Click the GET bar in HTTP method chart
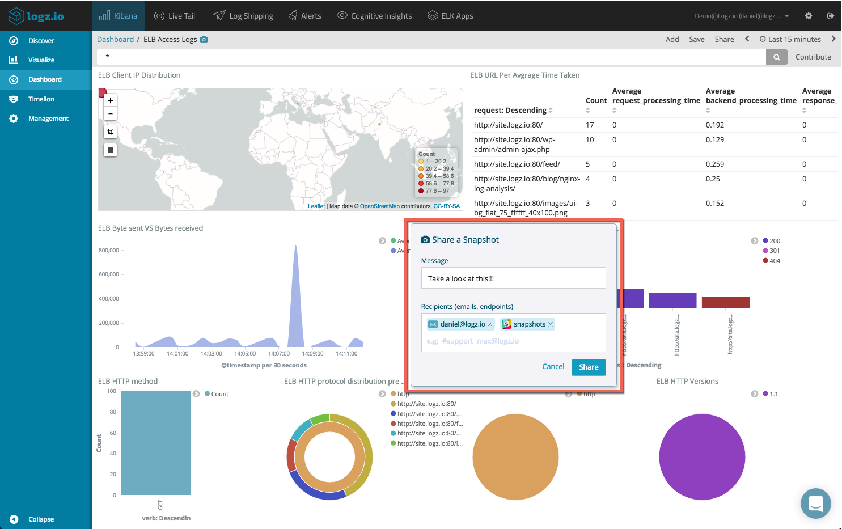The image size is (842, 529). point(156,443)
